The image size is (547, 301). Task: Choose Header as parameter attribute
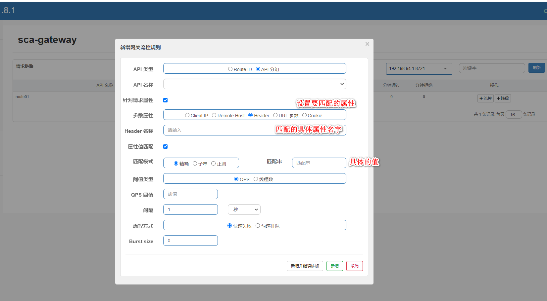point(251,115)
